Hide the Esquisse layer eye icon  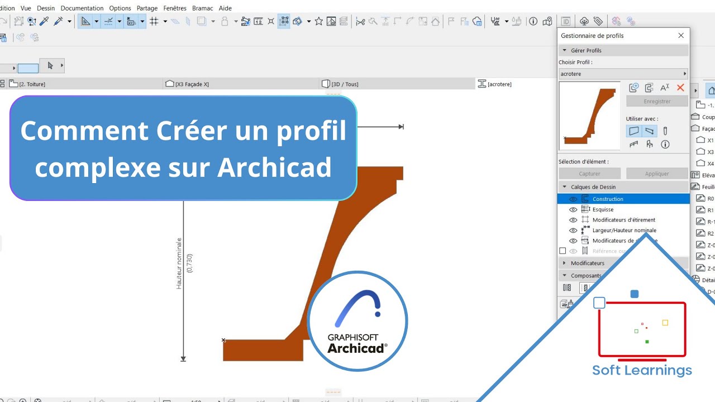click(x=573, y=209)
